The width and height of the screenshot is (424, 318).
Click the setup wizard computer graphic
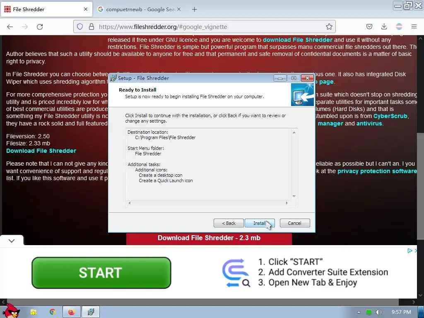click(303, 95)
